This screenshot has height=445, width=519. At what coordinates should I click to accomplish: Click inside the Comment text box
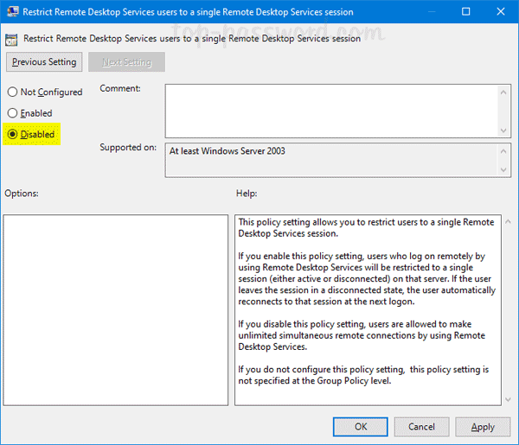click(329, 109)
